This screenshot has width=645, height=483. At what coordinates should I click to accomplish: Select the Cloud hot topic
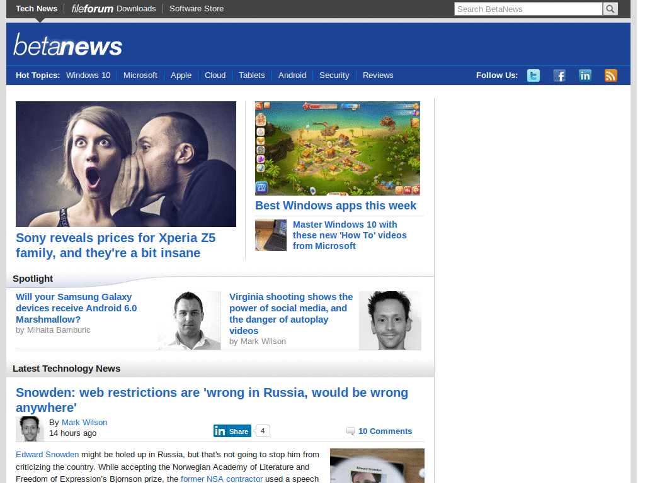(x=215, y=75)
